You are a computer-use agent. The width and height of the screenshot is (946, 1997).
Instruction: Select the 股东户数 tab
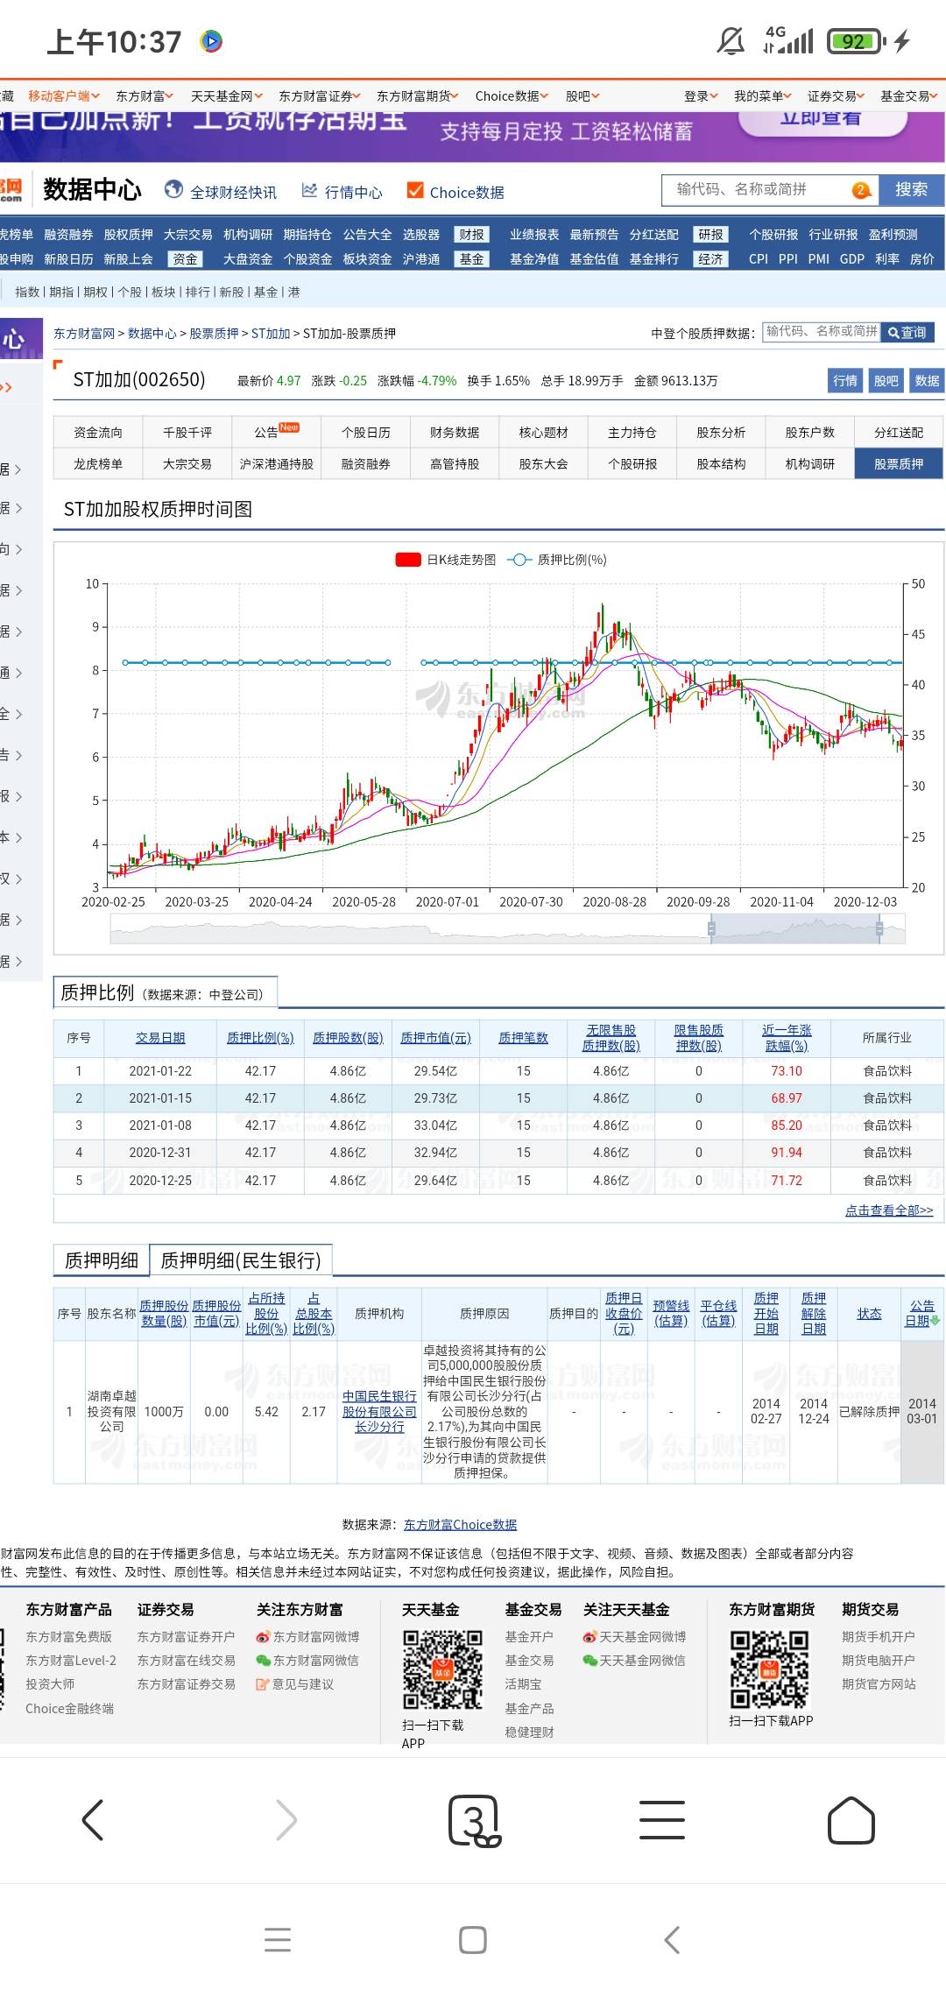tap(810, 432)
